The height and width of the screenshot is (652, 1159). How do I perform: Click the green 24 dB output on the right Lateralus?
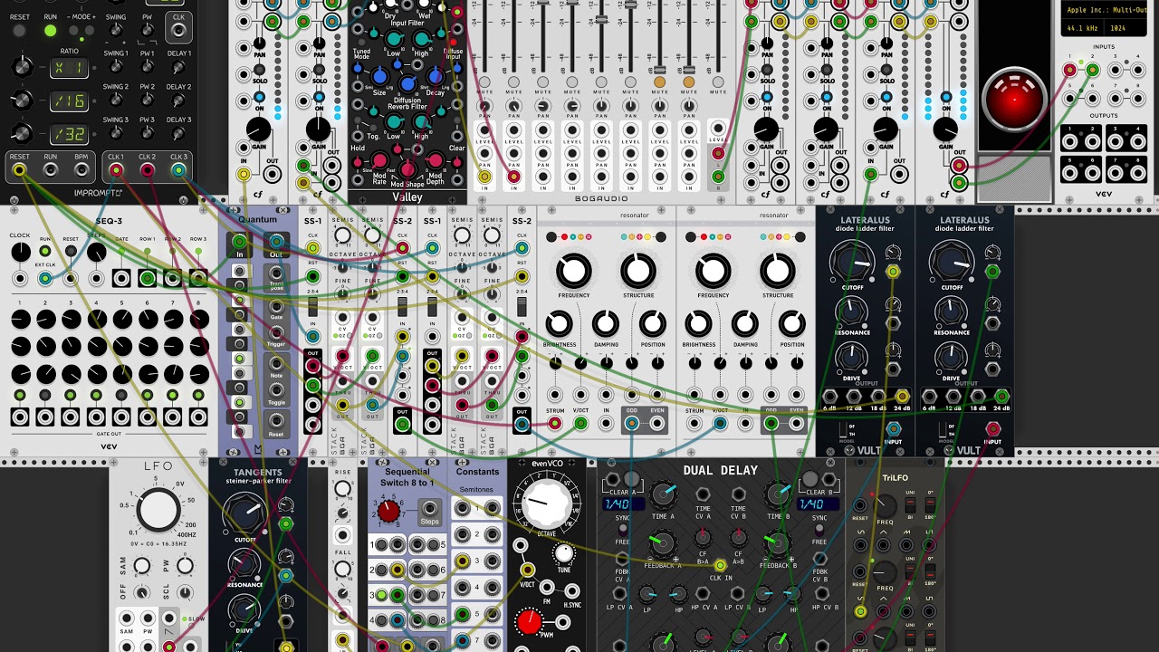tap(1001, 396)
